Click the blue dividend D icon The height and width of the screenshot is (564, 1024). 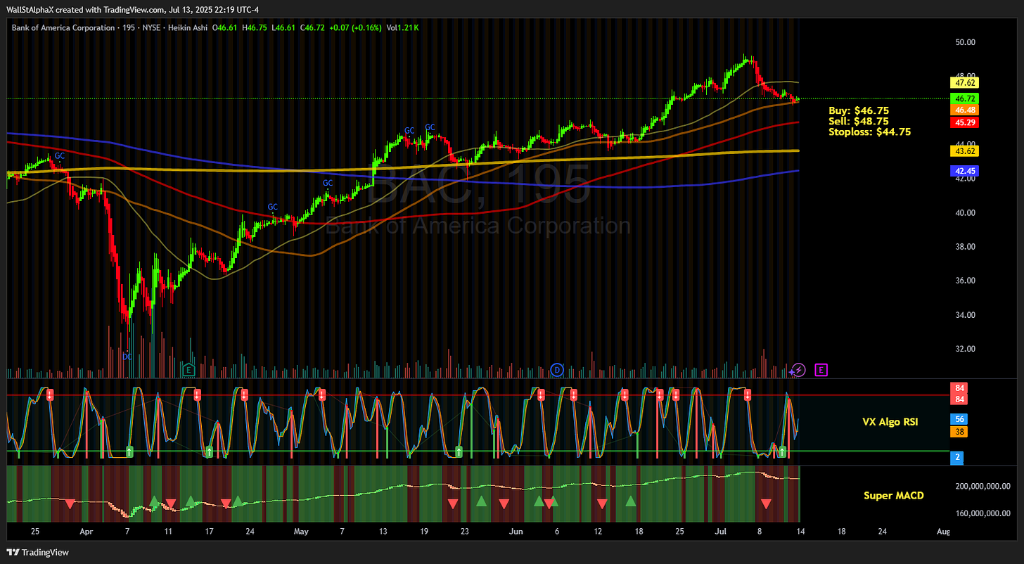point(557,369)
